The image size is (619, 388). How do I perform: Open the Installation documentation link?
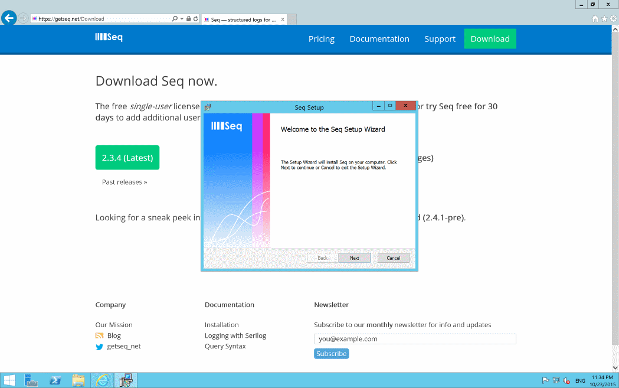click(x=221, y=325)
